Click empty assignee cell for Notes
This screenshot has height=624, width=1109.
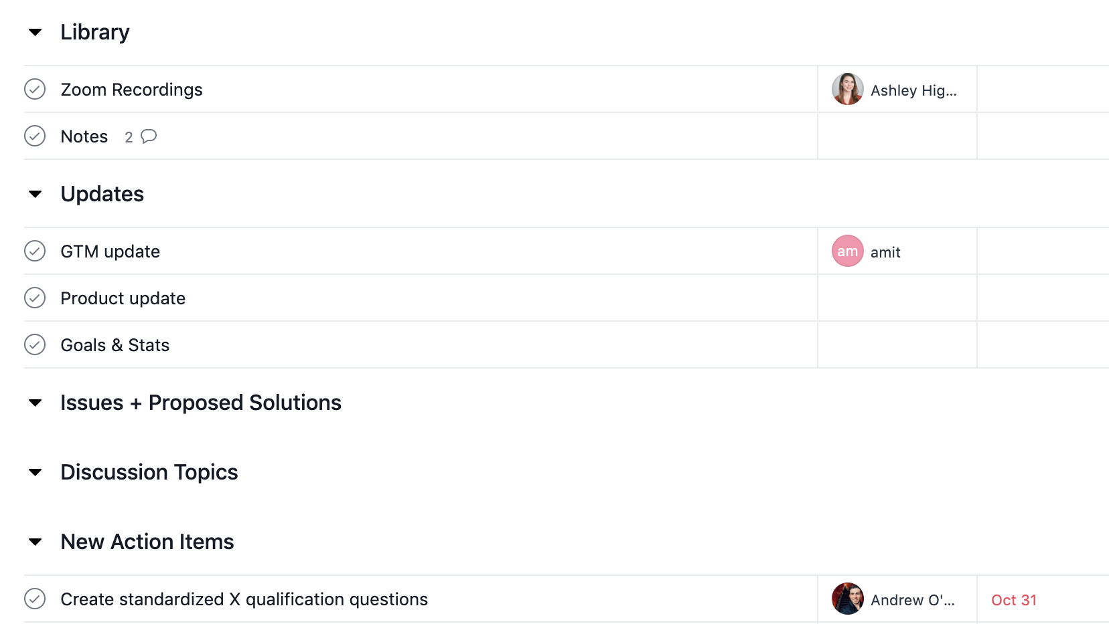click(x=897, y=136)
